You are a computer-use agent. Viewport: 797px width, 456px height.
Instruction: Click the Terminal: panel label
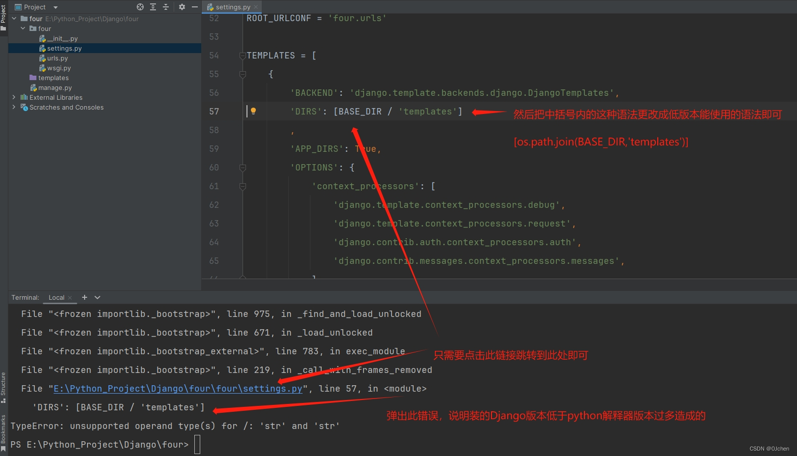tap(25, 297)
